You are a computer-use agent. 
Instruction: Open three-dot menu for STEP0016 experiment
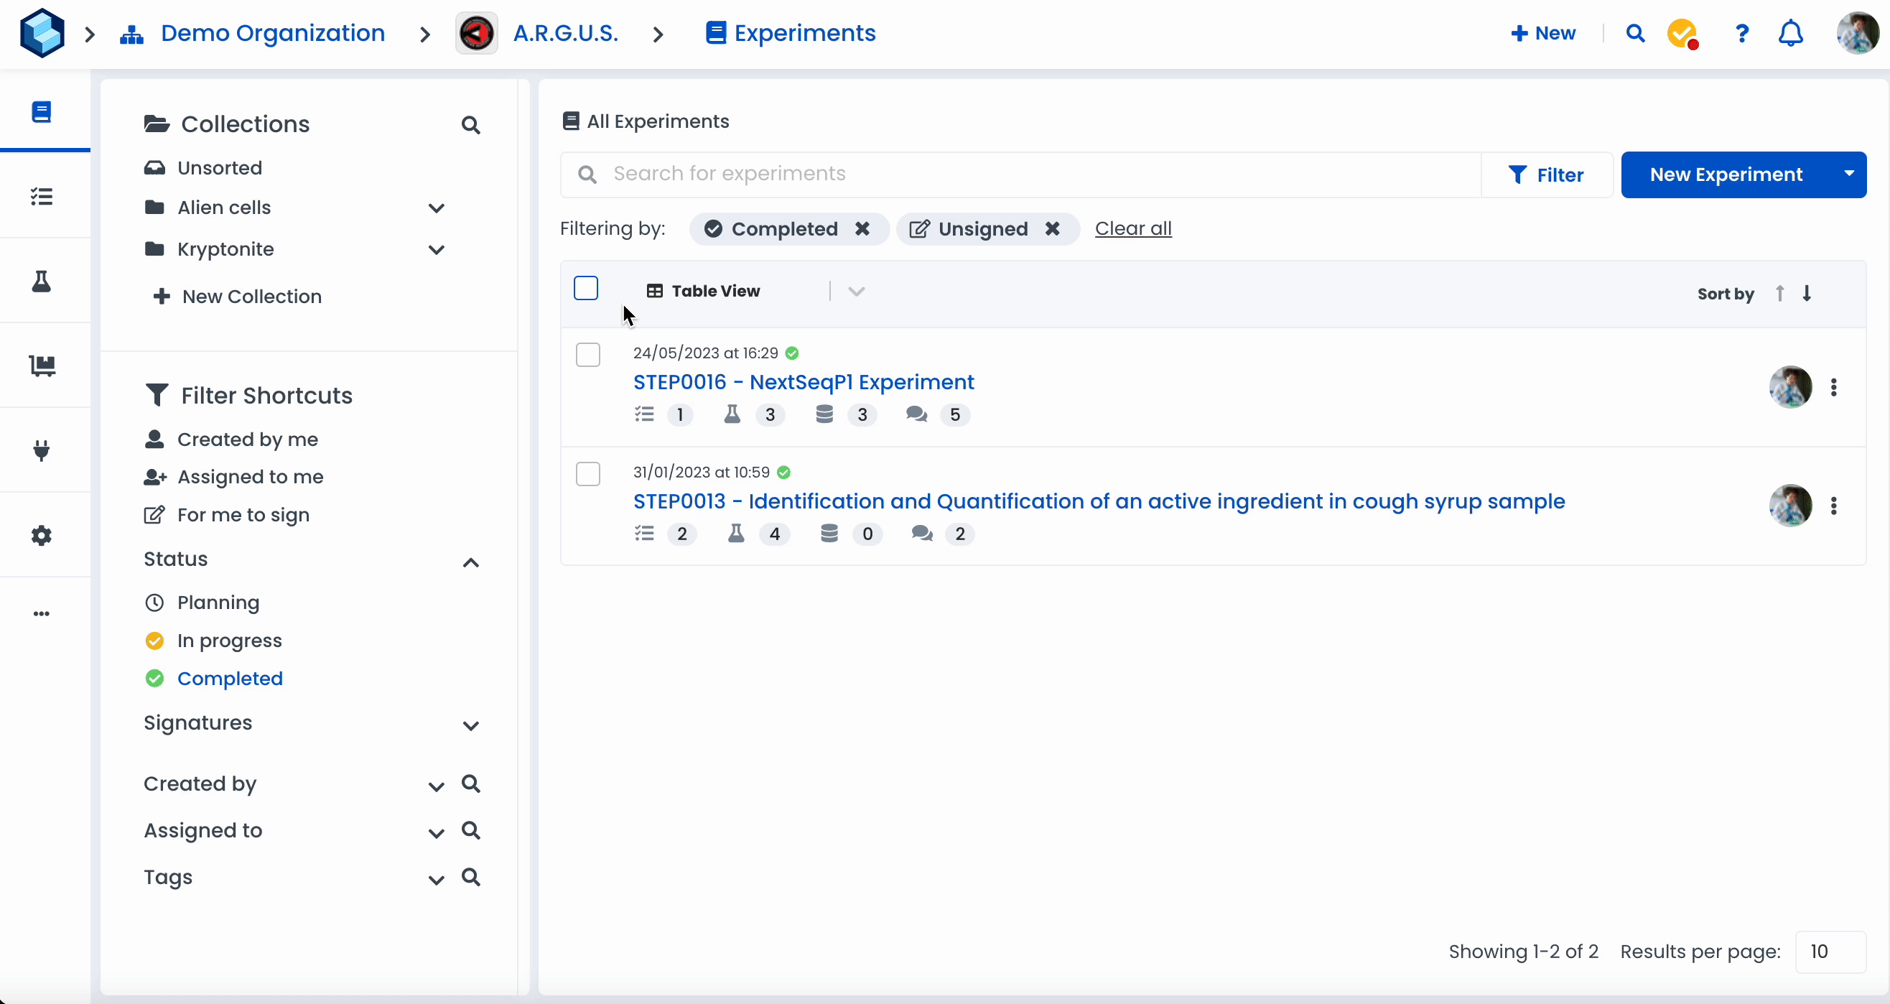pyautogui.click(x=1833, y=387)
